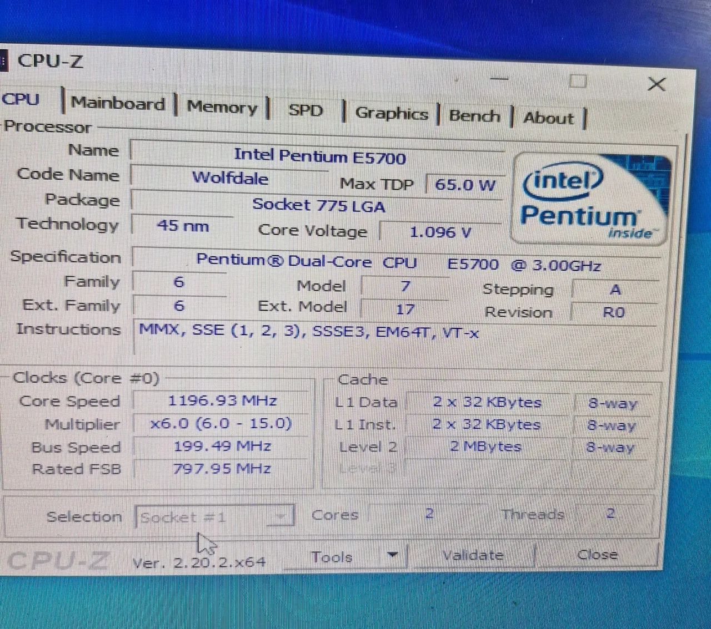Click the Package value Socket 775 LGA
Image resolution: width=711 pixels, height=629 pixels.
[318, 205]
